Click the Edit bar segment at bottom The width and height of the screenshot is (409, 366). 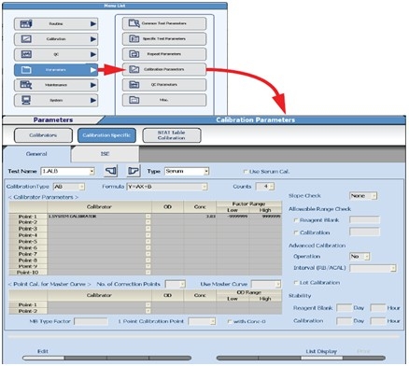coord(43,358)
